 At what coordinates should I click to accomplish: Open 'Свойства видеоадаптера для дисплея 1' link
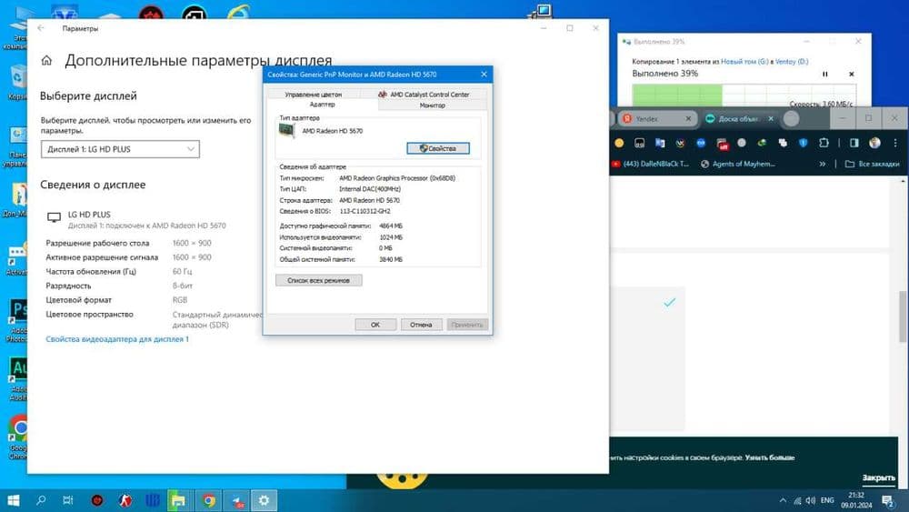[117, 339]
